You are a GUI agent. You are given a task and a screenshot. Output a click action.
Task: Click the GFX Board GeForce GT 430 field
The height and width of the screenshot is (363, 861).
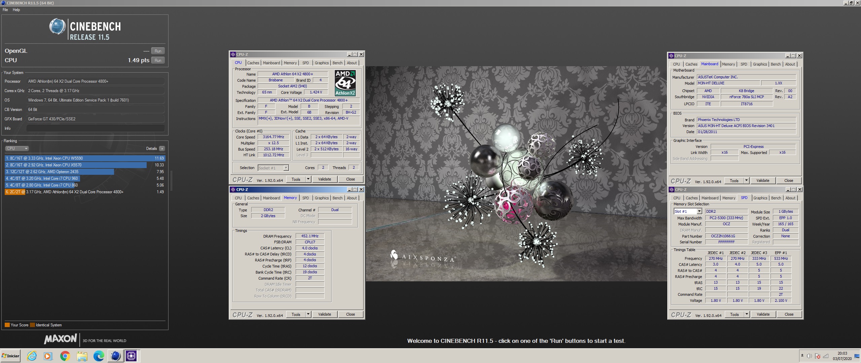coord(96,119)
